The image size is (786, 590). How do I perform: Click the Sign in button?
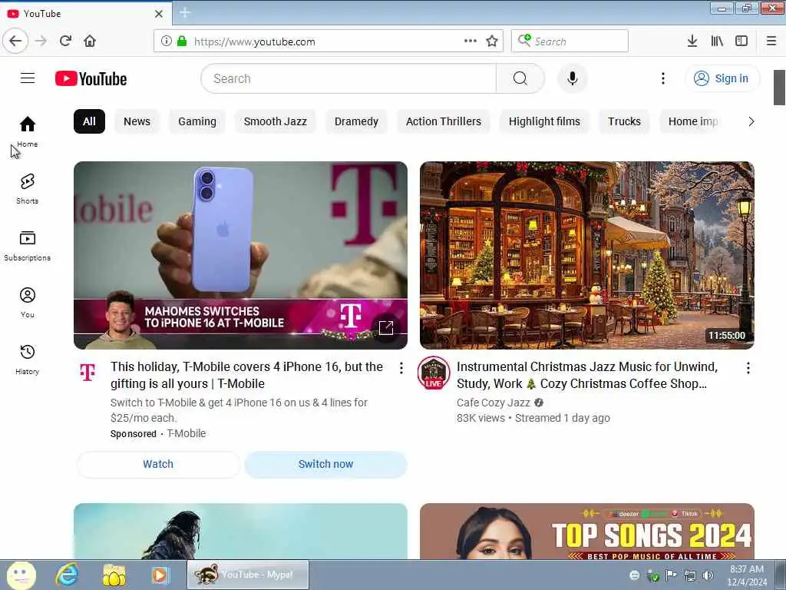click(x=722, y=78)
